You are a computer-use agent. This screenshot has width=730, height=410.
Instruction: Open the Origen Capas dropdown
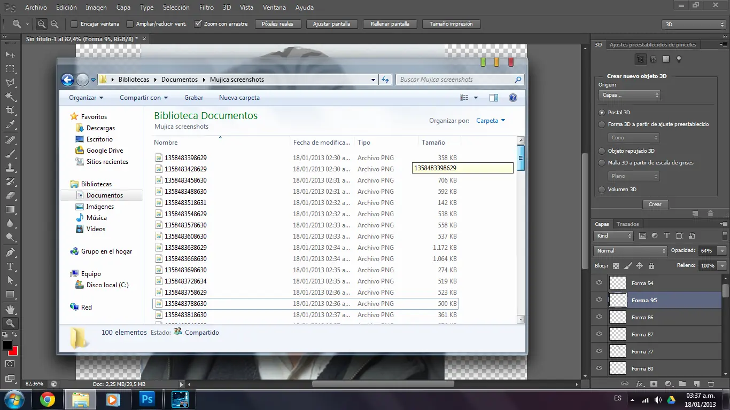630,95
